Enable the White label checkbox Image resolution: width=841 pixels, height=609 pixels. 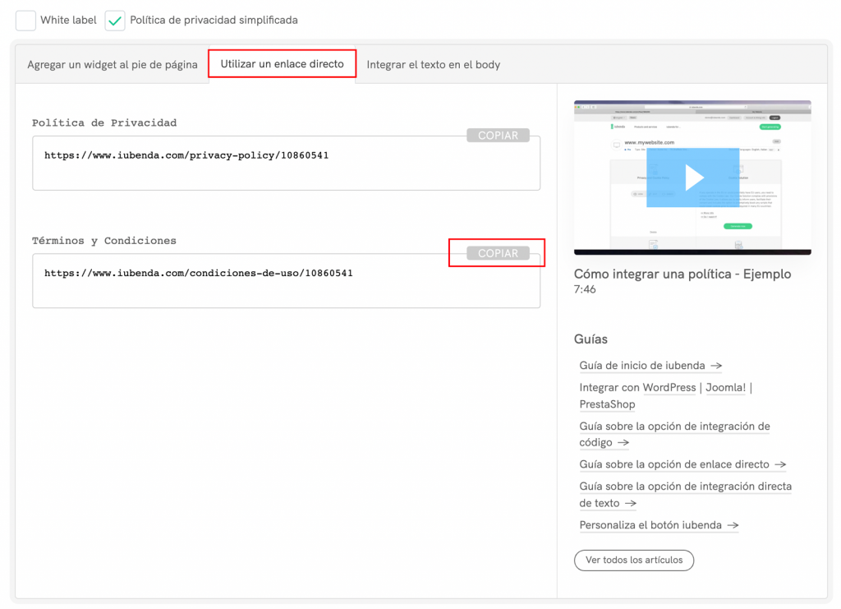click(x=26, y=21)
